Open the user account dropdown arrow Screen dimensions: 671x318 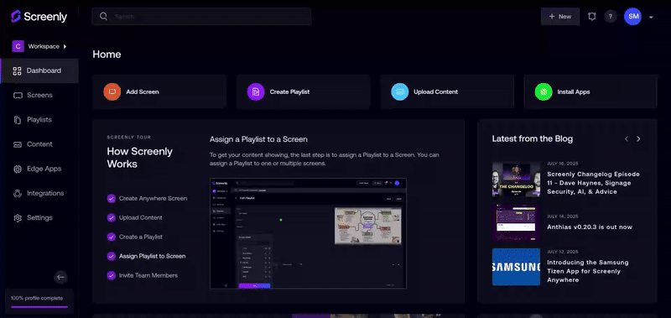(x=651, y=17)
